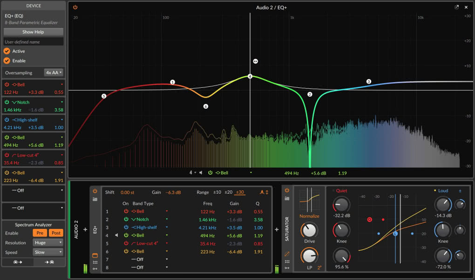
Task: Toggle Post spectrum analyzer
Action: click(x=56, y=233)
